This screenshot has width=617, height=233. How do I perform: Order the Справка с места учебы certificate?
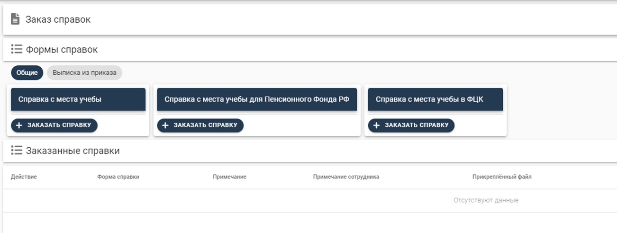tap(54, 125)
